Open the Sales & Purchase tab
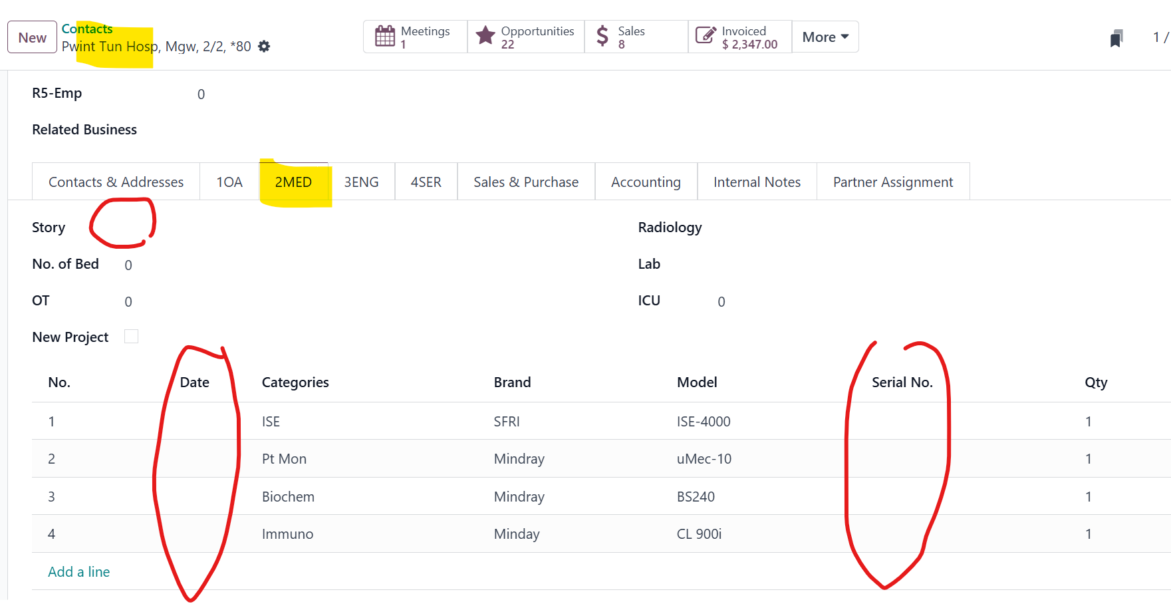 [x=525, y=182]
